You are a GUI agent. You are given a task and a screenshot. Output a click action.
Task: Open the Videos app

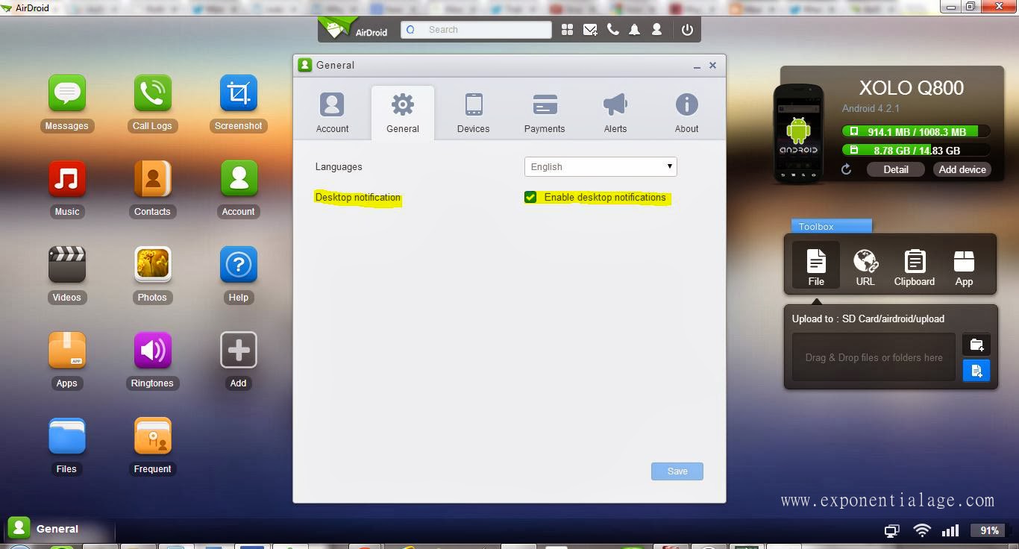click(x=66, y=264)
